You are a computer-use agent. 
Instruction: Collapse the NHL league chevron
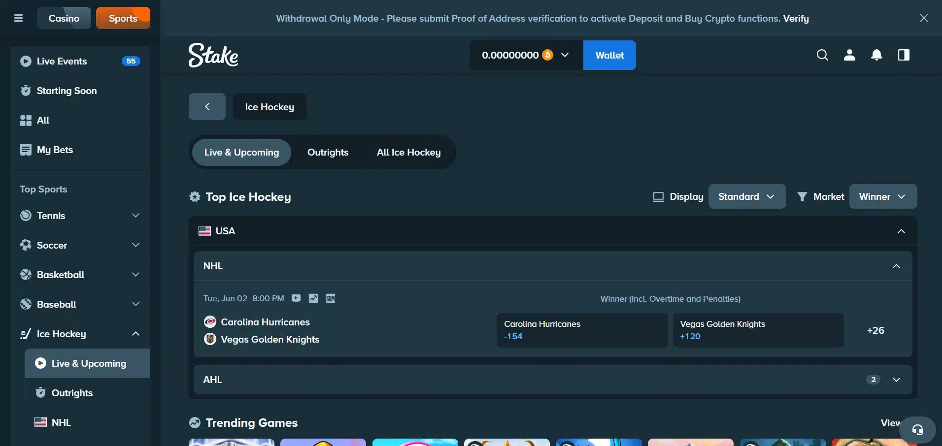tap(896, 266)
